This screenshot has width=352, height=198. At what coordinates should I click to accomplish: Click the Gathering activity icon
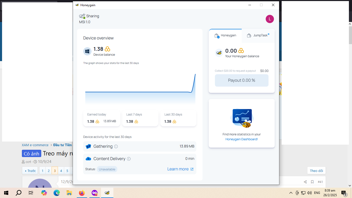point(88,146)
